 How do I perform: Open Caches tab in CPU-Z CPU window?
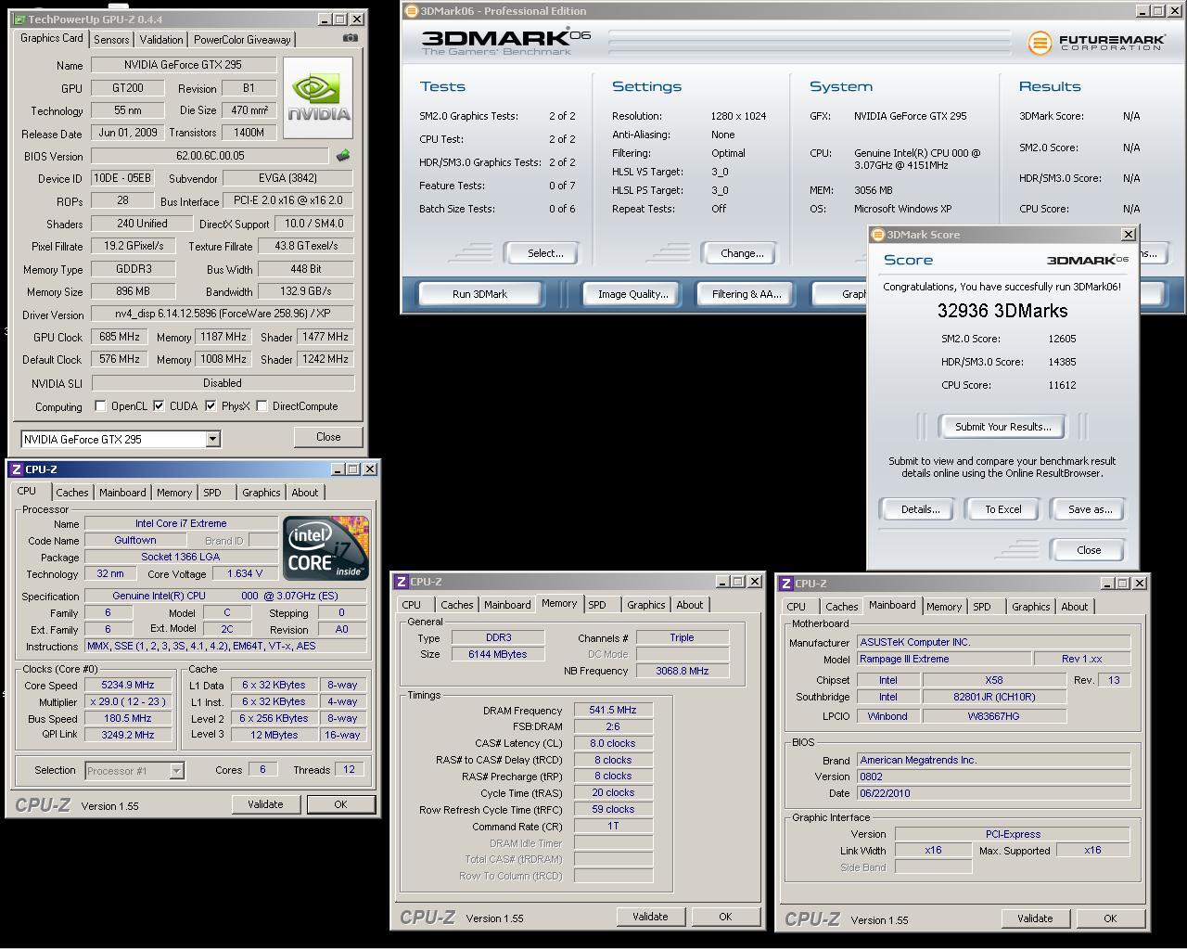(71, 493)
